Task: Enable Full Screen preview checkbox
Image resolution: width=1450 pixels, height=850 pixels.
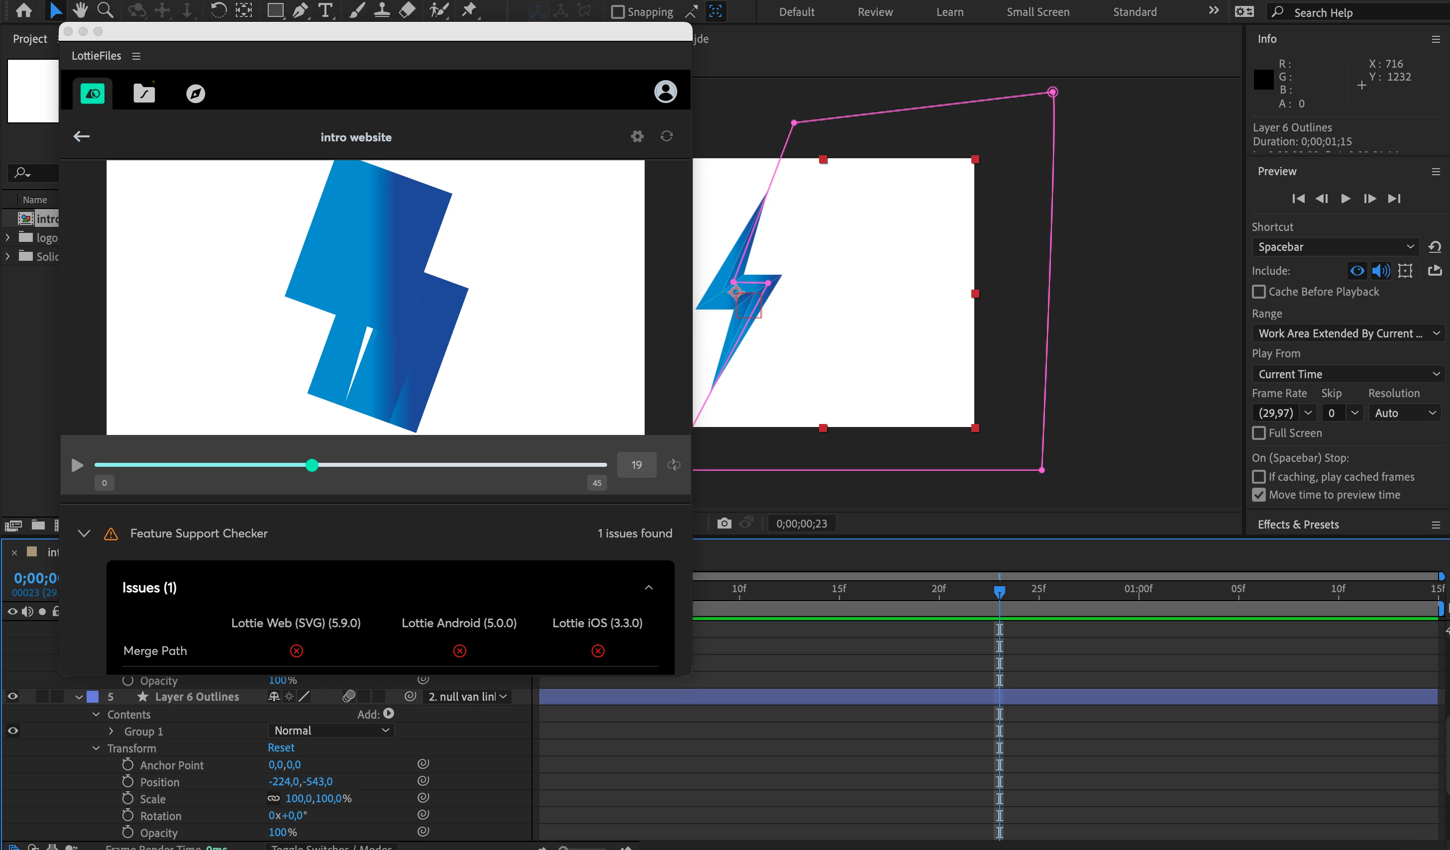Action: pos(1259,433)
